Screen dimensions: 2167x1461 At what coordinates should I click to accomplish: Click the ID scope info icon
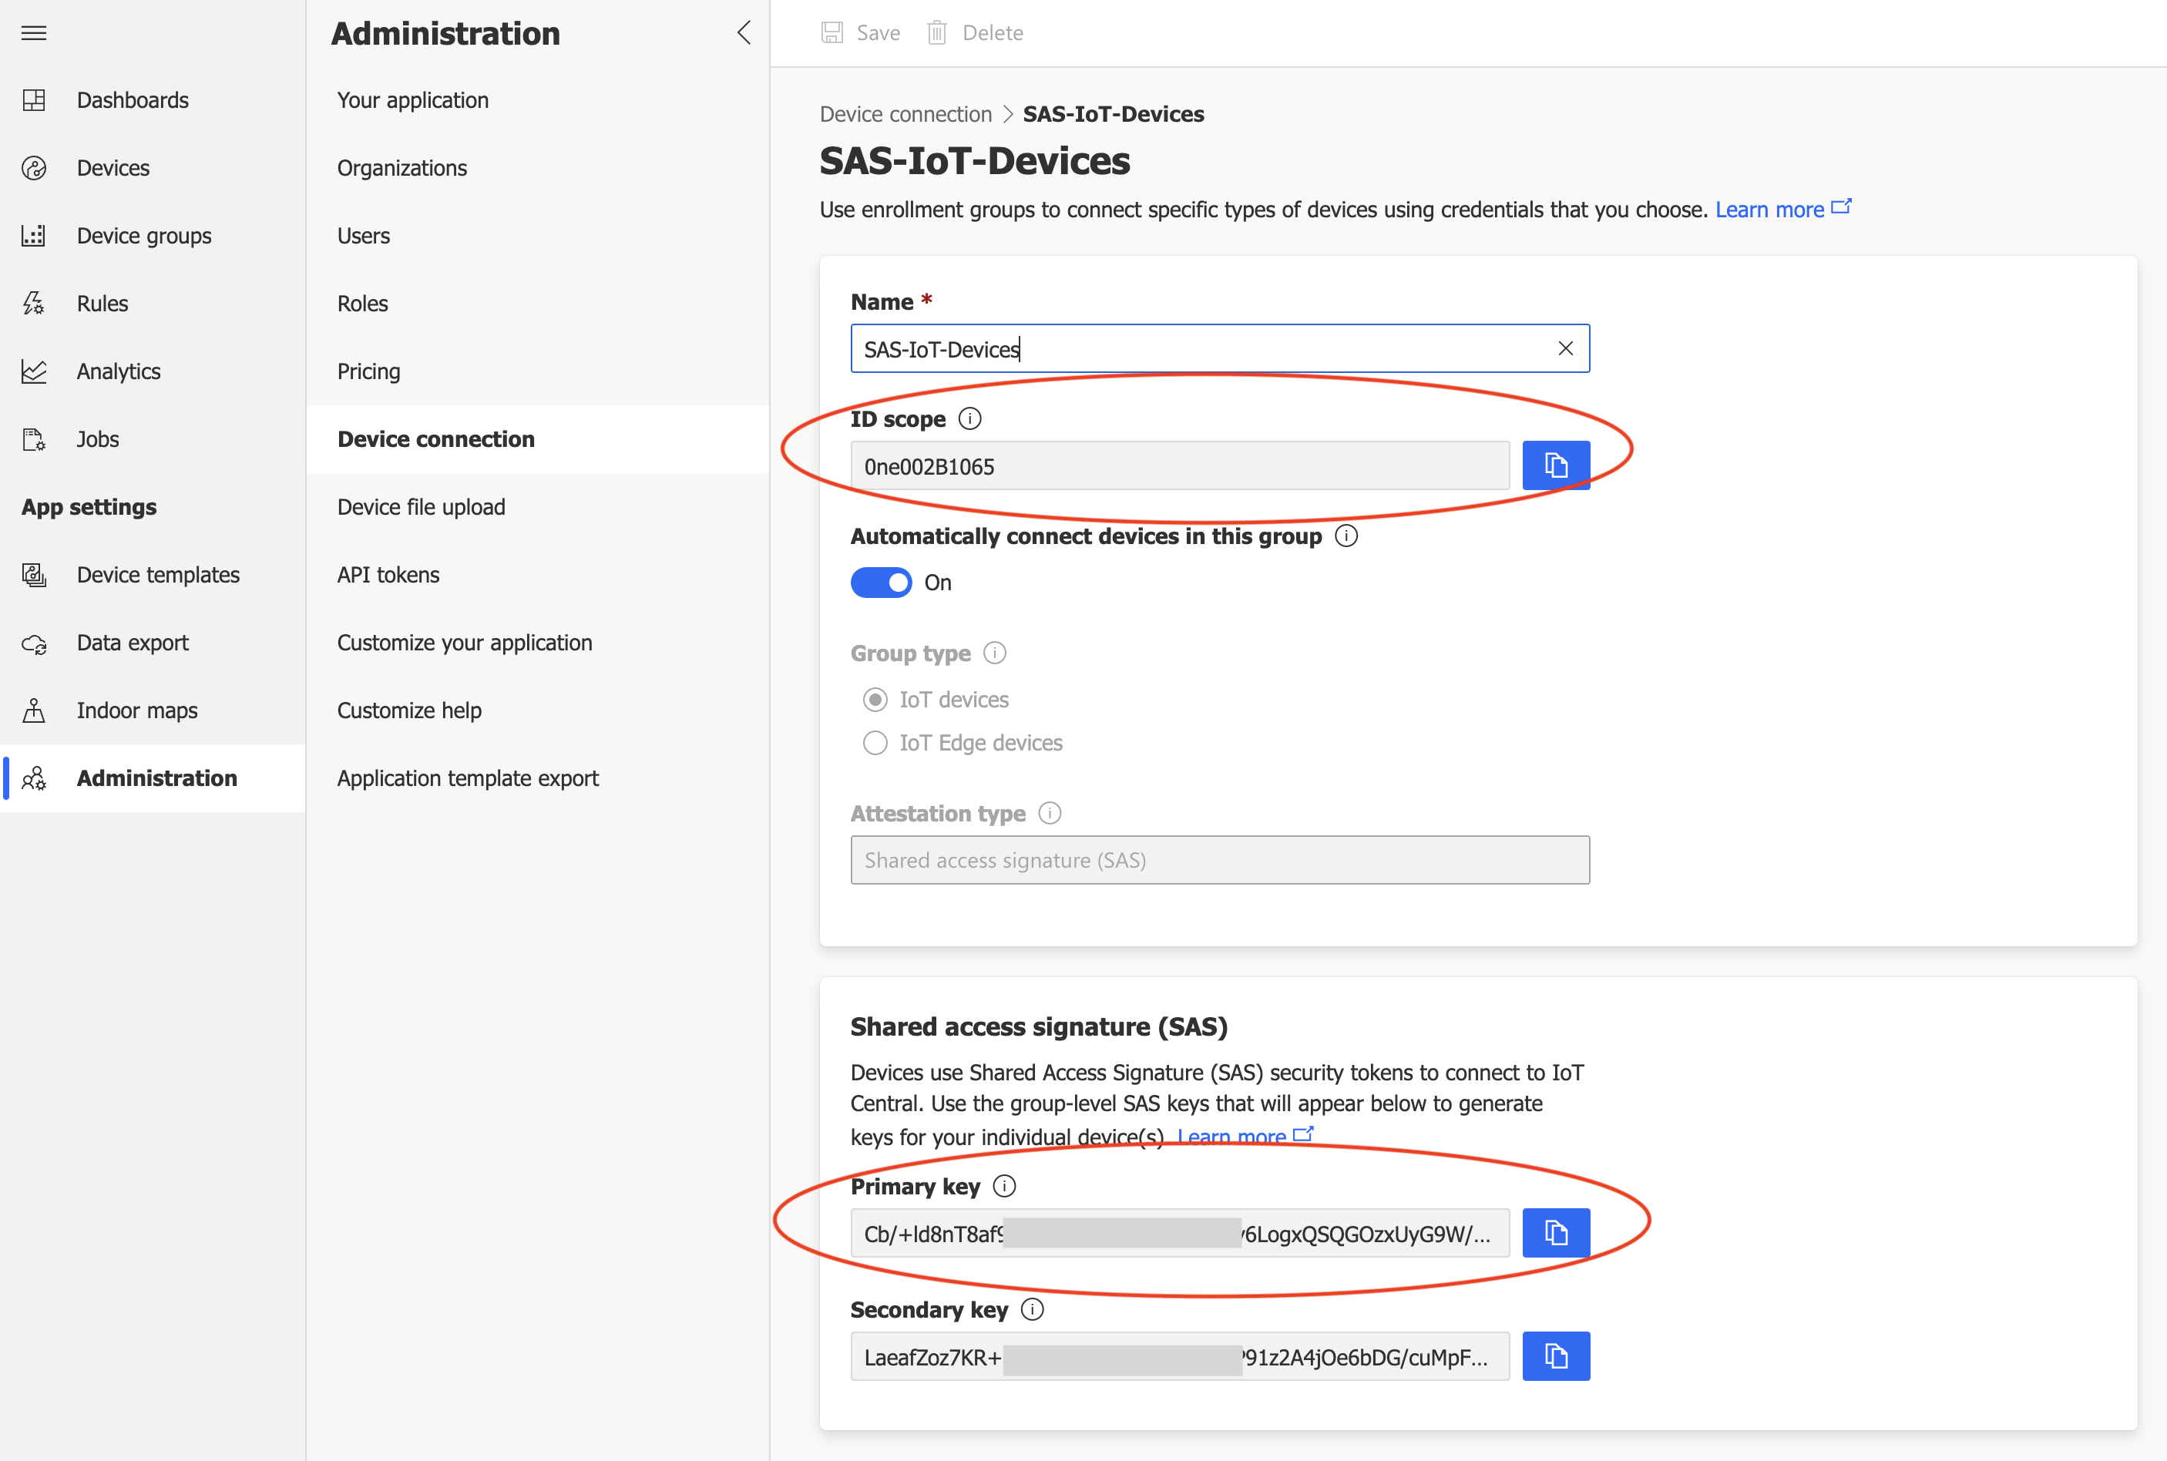(970, 419)
